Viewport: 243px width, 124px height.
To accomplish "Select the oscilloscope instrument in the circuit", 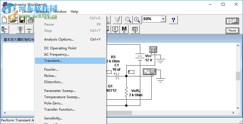I will pos(149,72).
